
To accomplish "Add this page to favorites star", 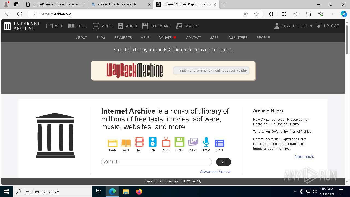I will coord(256,14).
